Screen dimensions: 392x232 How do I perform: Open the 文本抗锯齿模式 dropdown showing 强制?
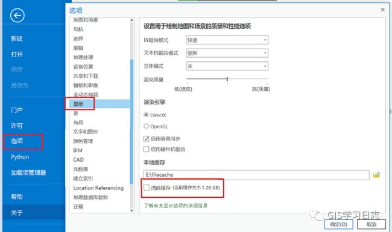(x=227, y=53)
